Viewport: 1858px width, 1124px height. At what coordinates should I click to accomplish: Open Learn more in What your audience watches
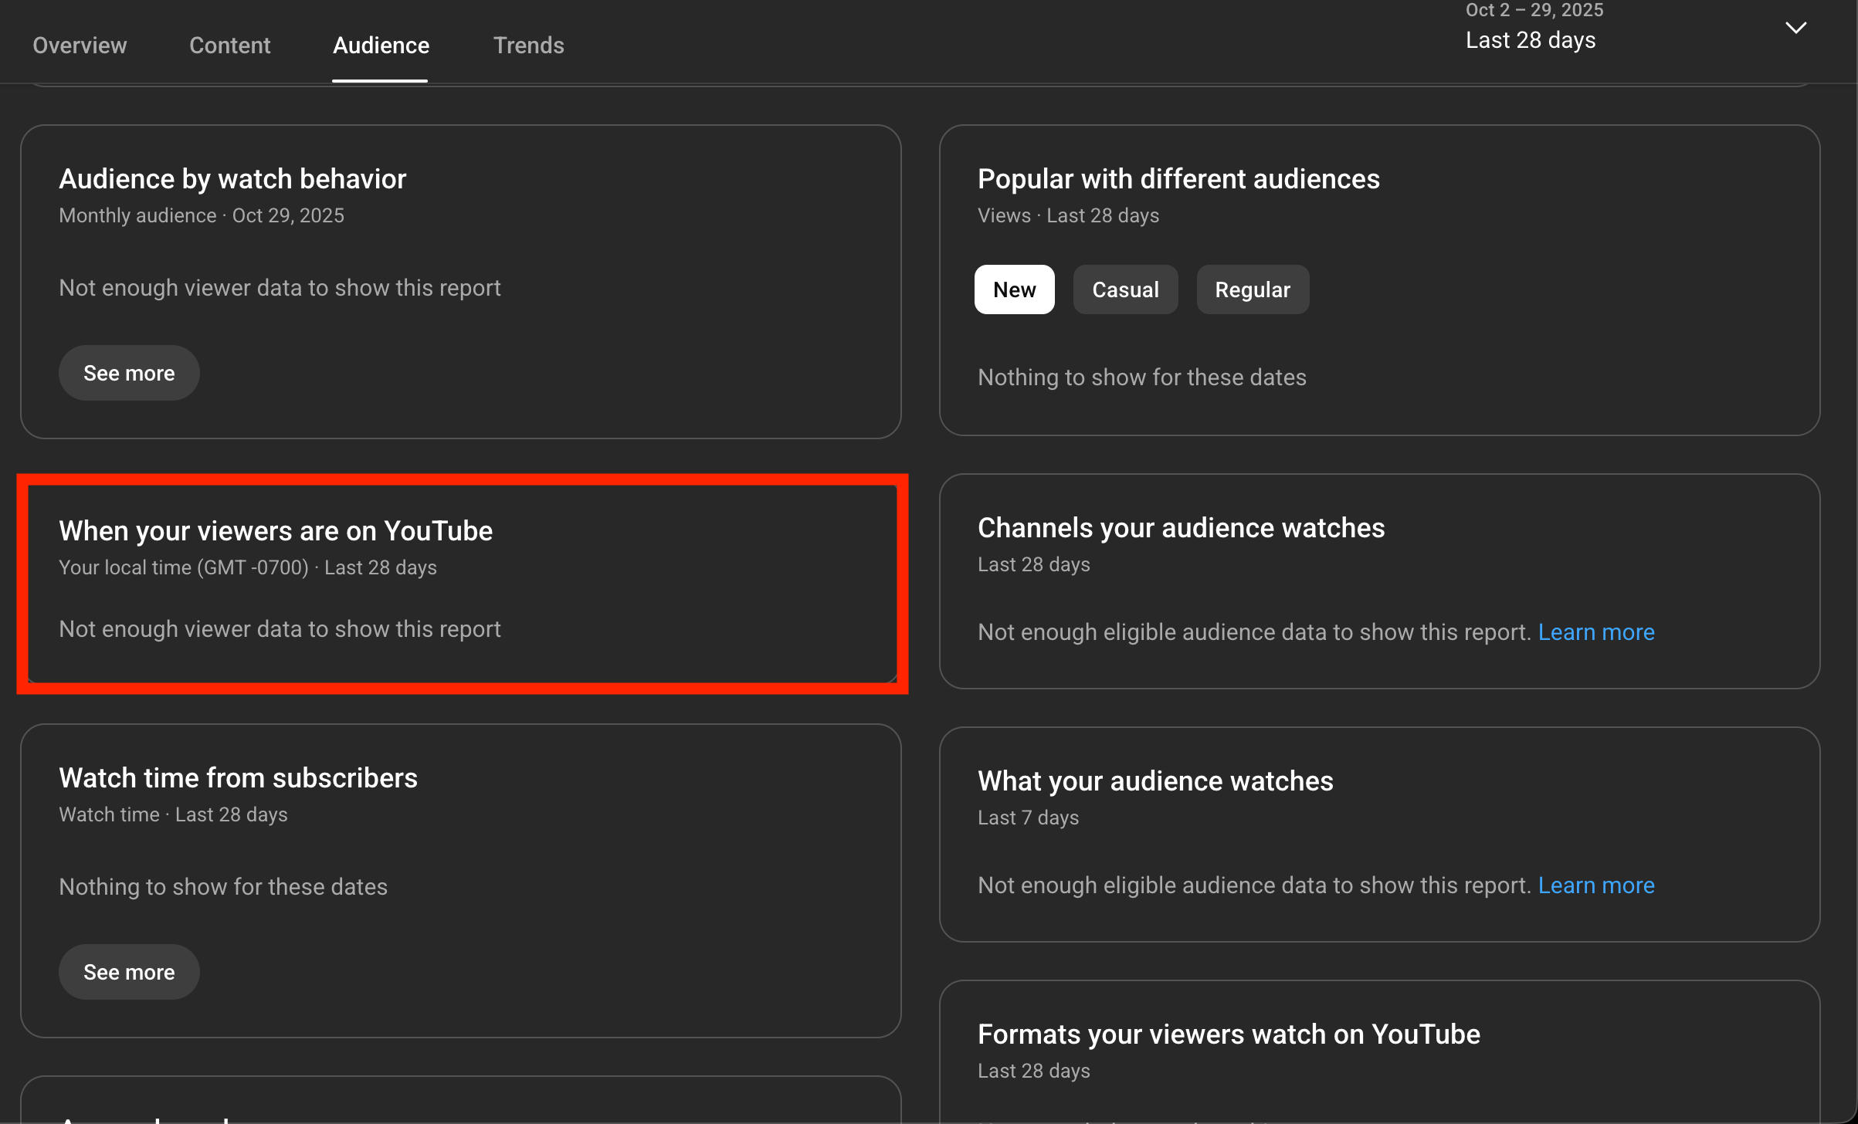coord(1595,885)
